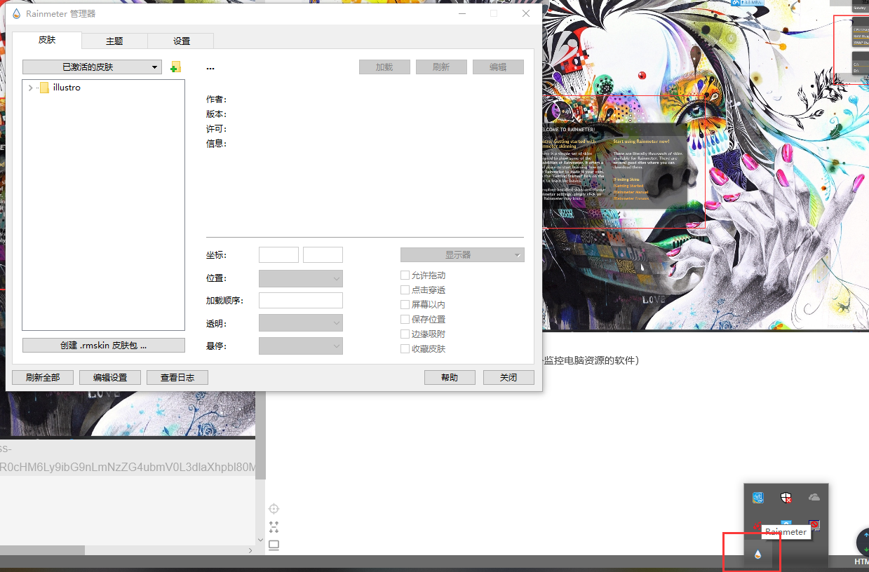Click the down chevron at editor scrollbar bottom
The image size is (869, 572).
[x=261, y=540]
